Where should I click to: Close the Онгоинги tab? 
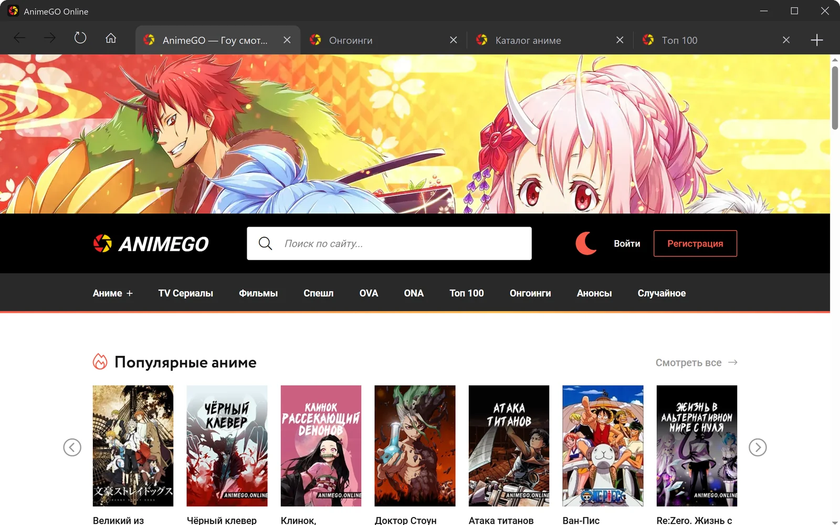coord(454,40)
